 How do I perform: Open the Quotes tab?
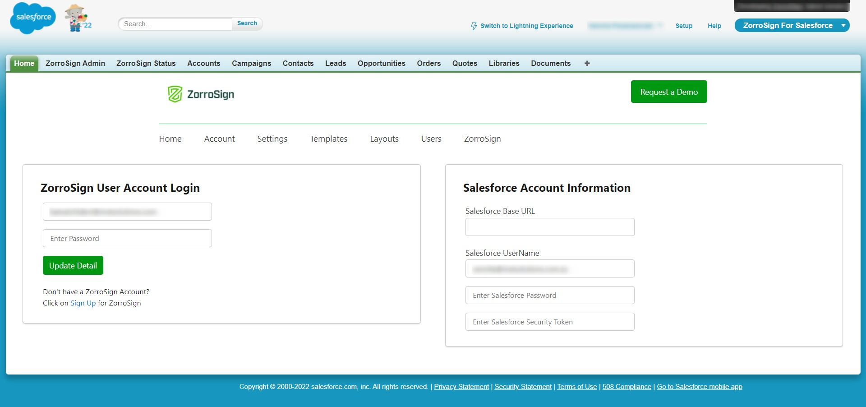tap(465, 63)
